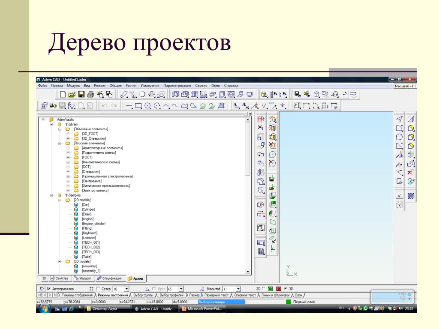Click the underlined A text tool
Viewport: 439px width, 329px height.
pyautogui.click(x=236, y=106)
